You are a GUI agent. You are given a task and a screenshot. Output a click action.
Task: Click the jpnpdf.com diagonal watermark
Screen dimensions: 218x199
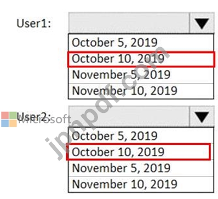(x=107, y=103)
